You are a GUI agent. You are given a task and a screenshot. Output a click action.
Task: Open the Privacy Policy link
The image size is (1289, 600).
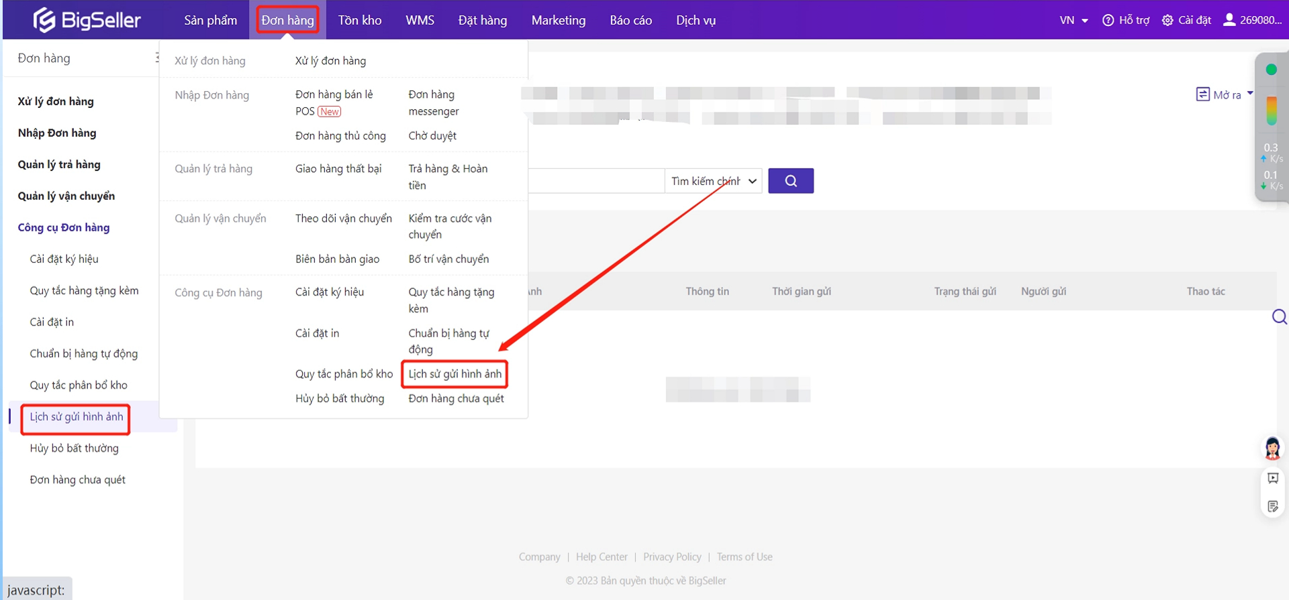[x=672, y=557]
